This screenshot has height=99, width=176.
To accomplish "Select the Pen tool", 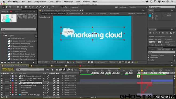I will tap(29, 7).
